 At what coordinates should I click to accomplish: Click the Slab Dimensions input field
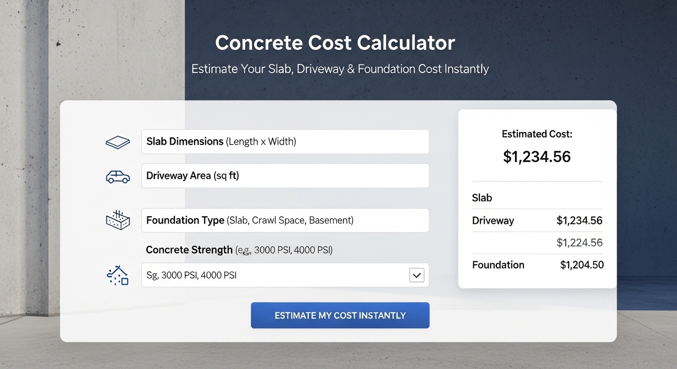click(x=285, y=141)
